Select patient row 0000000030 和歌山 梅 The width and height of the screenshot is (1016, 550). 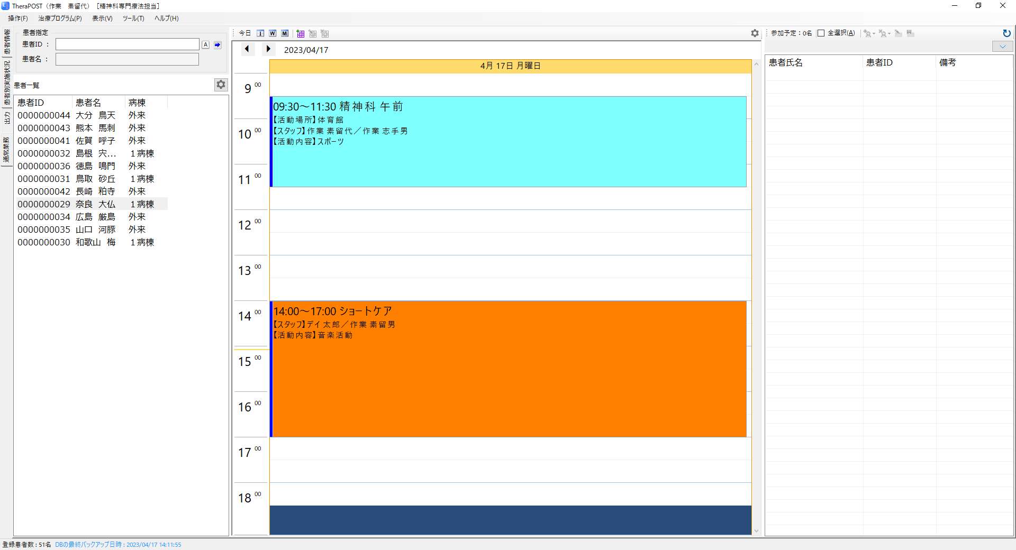click(91, 242)
